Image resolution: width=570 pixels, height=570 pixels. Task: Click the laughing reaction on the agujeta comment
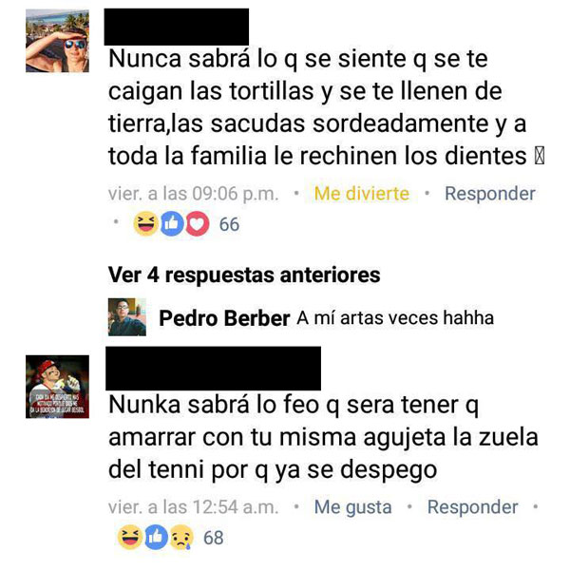130,537
